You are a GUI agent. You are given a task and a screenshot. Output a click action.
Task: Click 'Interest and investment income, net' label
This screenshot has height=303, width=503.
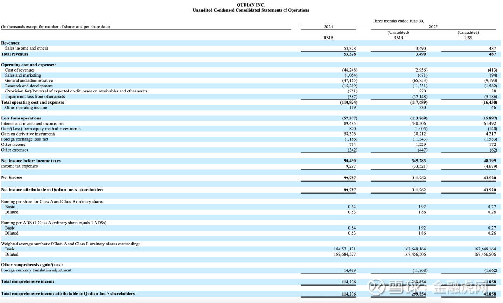33,124
